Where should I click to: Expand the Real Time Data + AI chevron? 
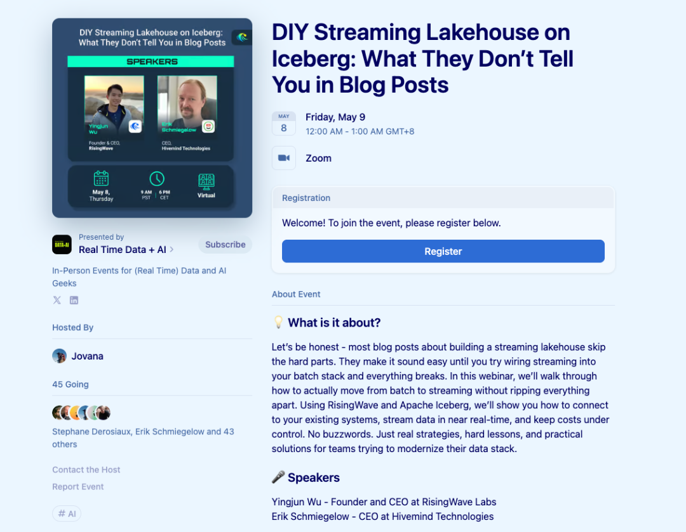pyautogui.click(x=172, y=249)
